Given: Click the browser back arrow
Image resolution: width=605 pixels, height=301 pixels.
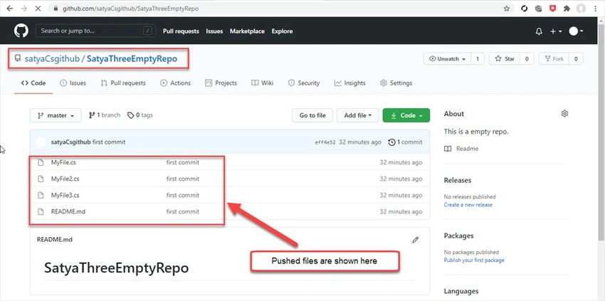Looking at the screenshot, I should [10, 8].
